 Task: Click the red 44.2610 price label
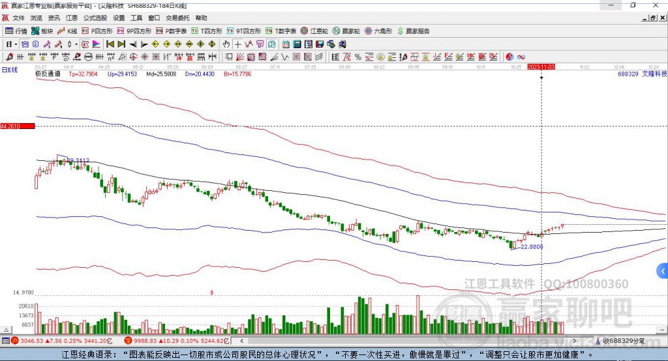click(x=18, y=126)
